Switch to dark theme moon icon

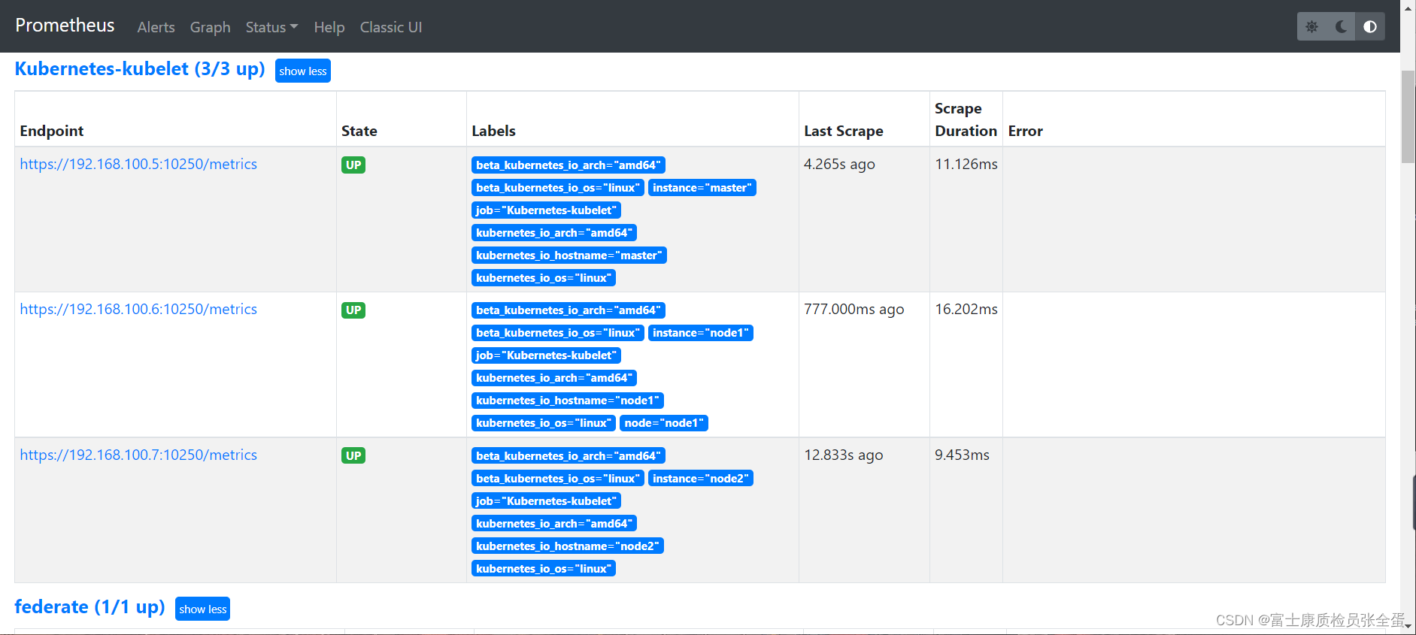point(1341,27)
